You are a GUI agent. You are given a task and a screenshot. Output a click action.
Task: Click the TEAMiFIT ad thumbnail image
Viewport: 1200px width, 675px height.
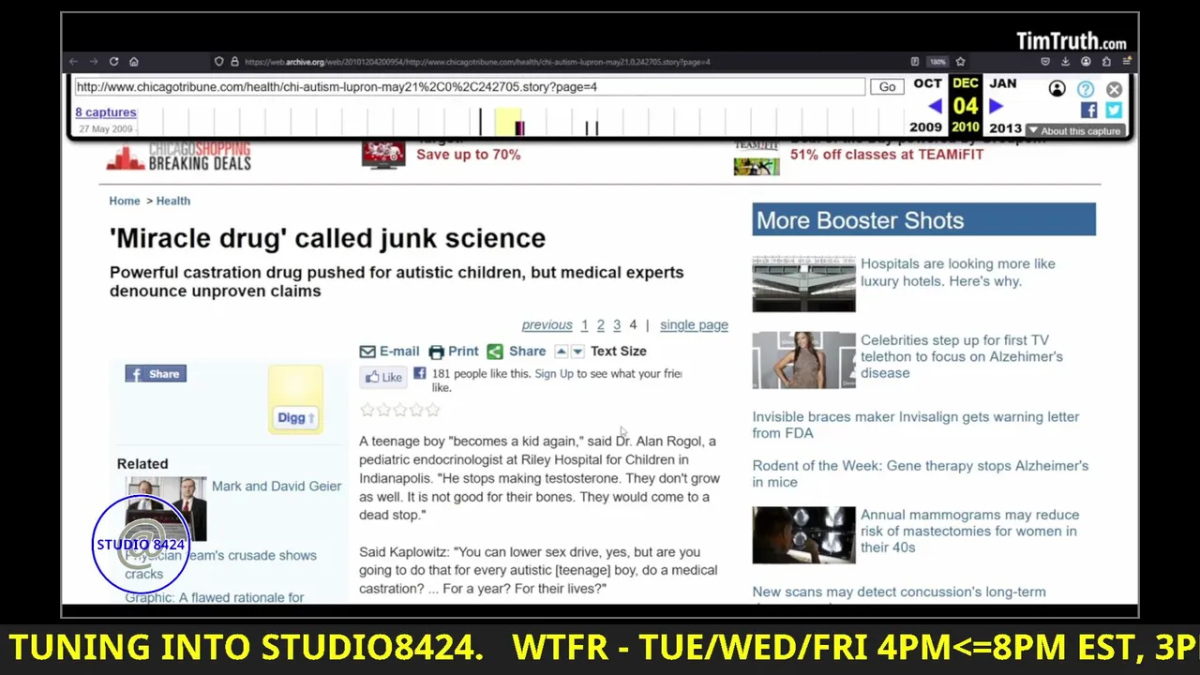(x=757, y=159)
